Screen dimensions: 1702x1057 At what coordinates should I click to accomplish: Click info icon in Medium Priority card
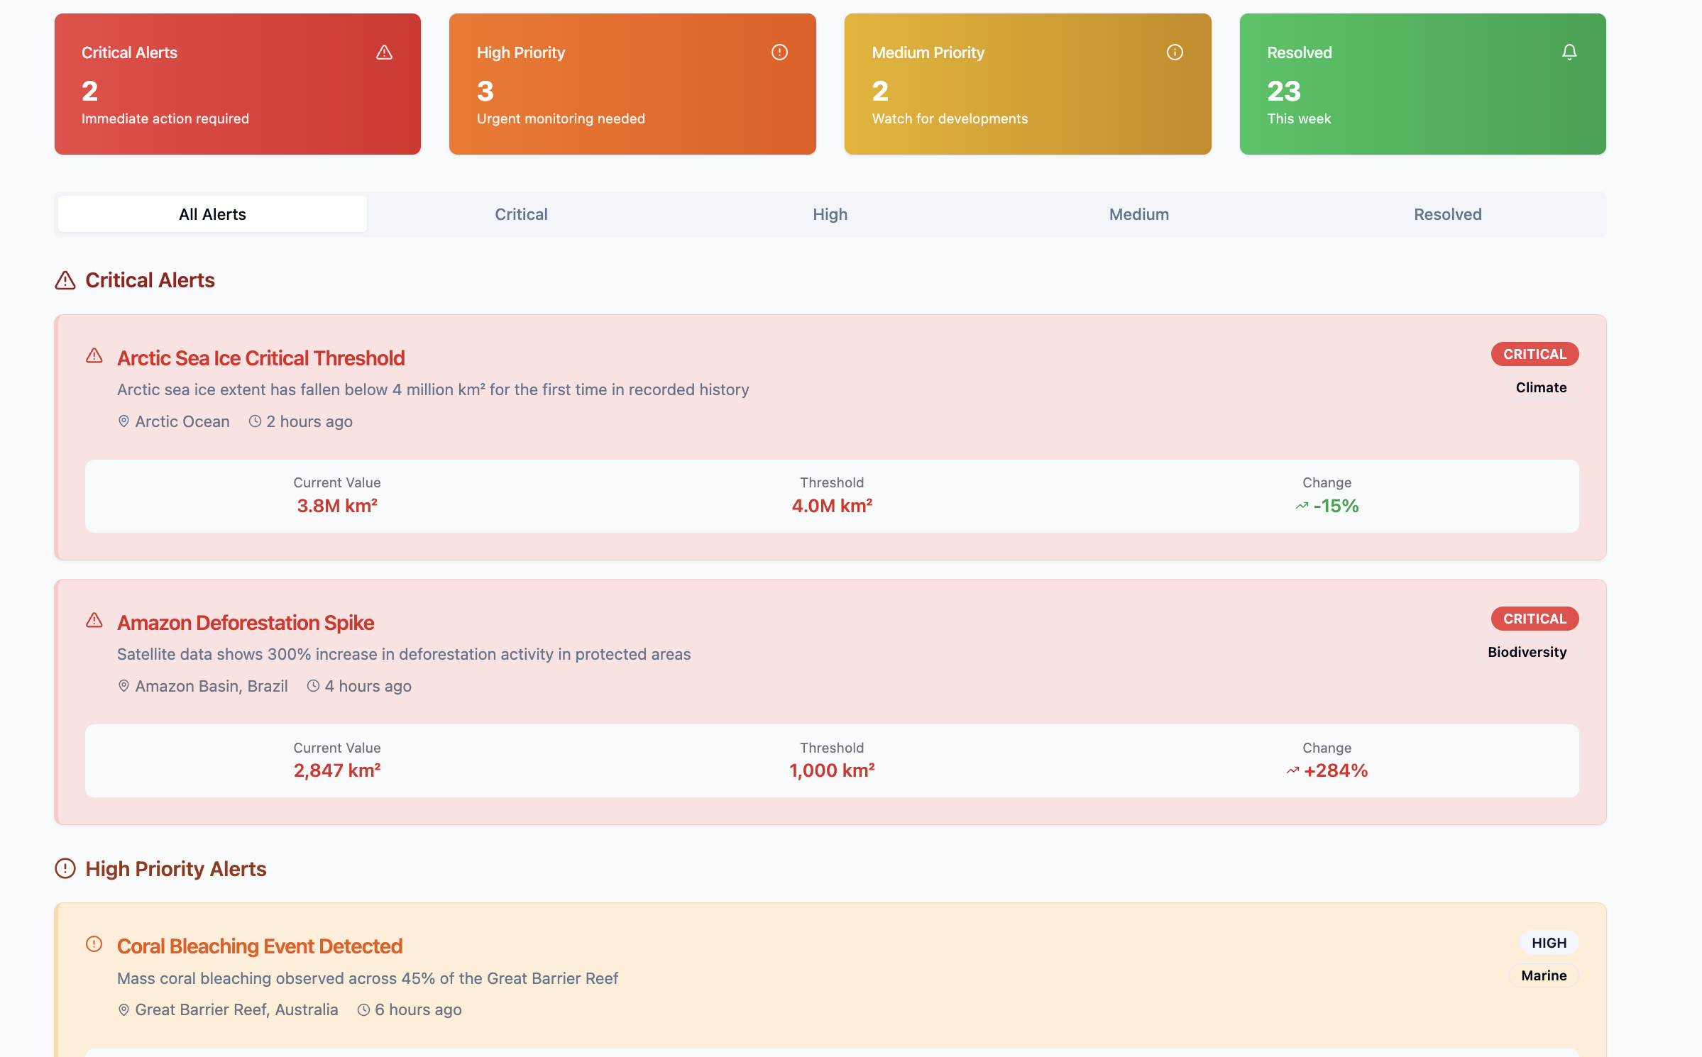[x=1175, y=52]
